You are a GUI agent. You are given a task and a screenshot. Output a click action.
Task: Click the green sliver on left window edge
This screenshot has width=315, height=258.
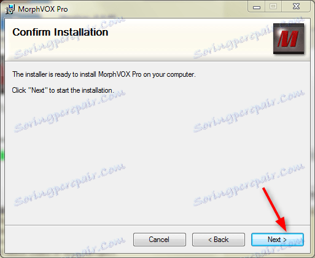coord(2,155)
